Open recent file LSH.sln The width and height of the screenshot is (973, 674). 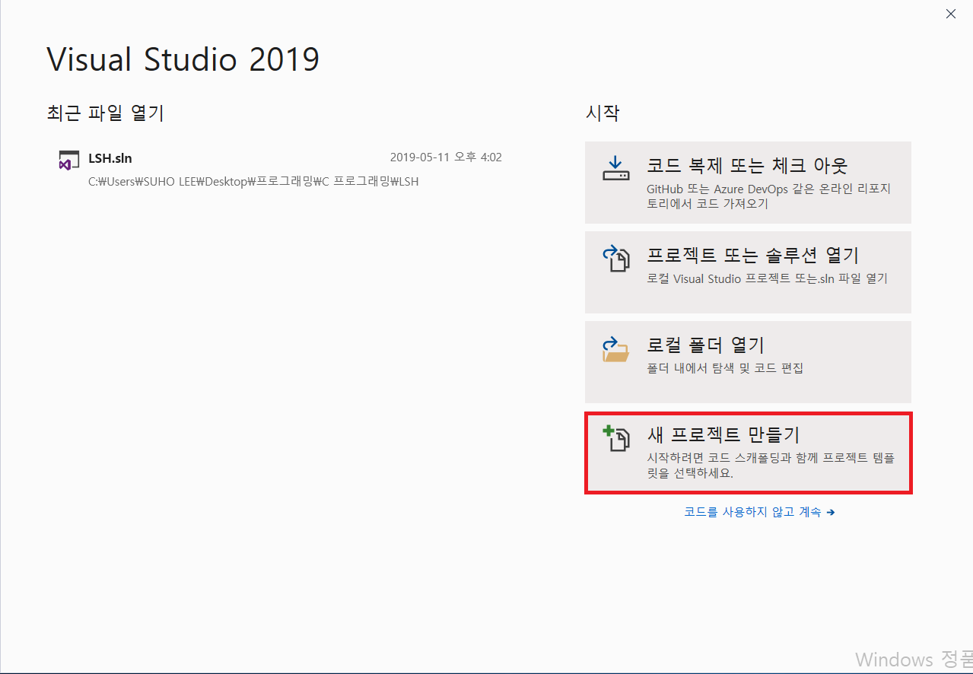pos(280,169)
